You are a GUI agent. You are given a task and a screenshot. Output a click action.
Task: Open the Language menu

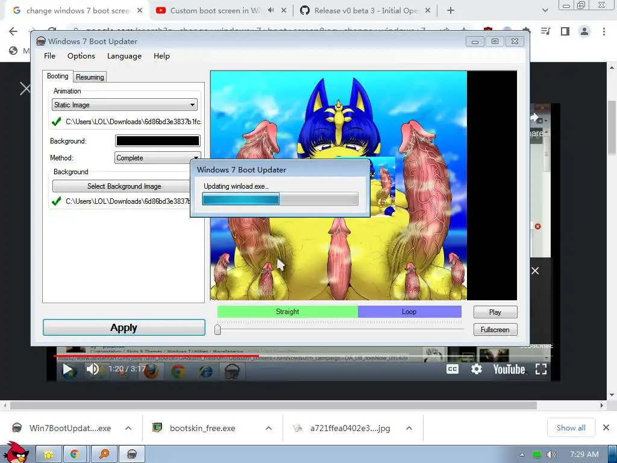coord(124,56)
